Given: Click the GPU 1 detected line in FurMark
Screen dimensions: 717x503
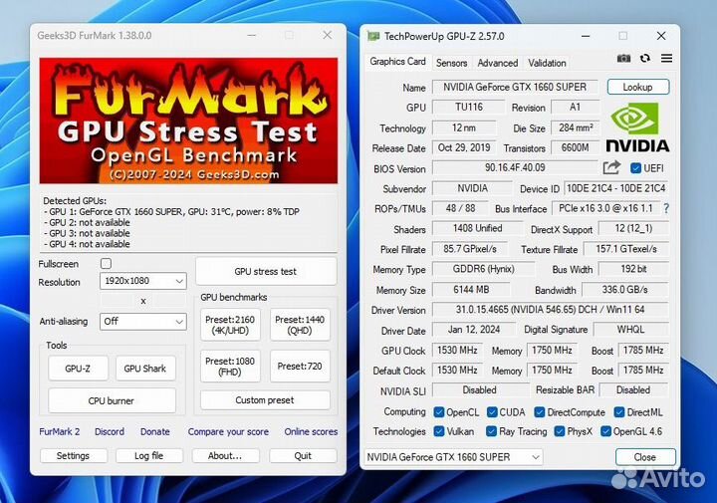Looking at the screenshot, I should 172,212.
